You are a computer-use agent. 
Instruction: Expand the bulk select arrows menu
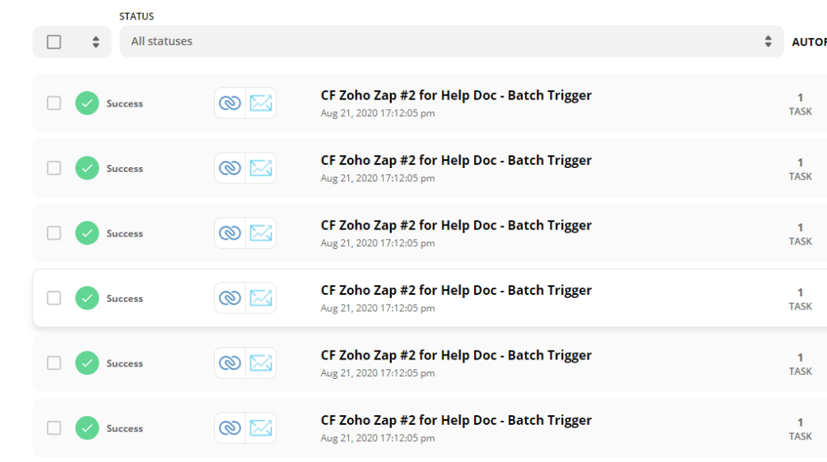[95, 42]
